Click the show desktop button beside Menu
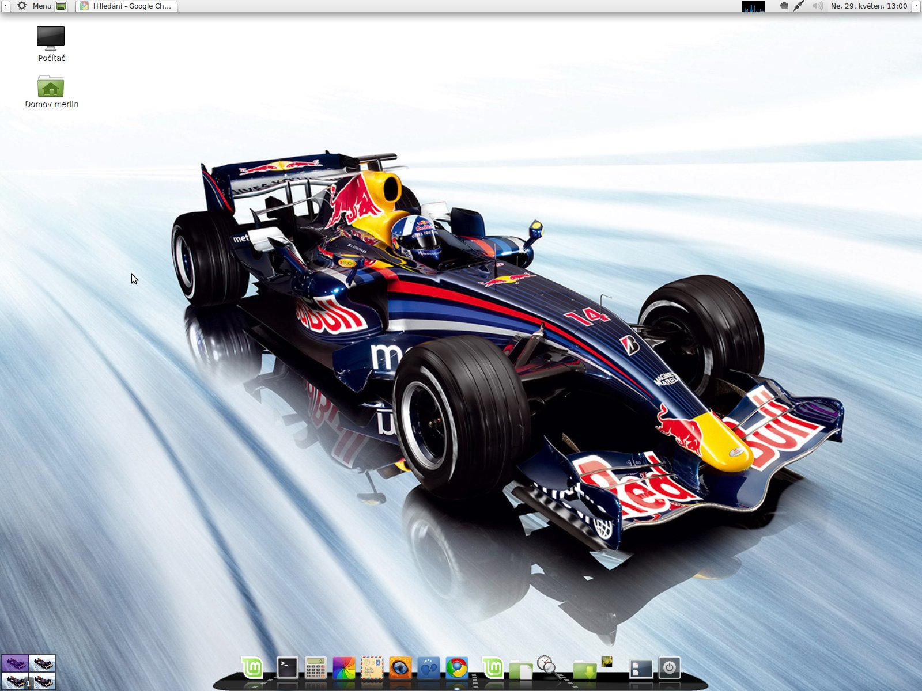This screenshot has width=922, height=691. [61, 6]
